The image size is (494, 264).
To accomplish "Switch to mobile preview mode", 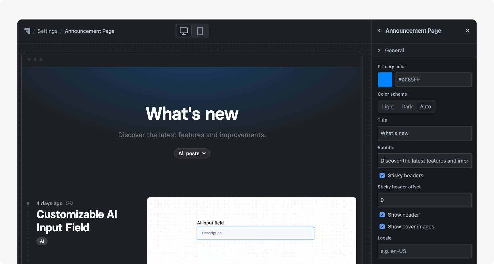I will click(x=200, y=31).
